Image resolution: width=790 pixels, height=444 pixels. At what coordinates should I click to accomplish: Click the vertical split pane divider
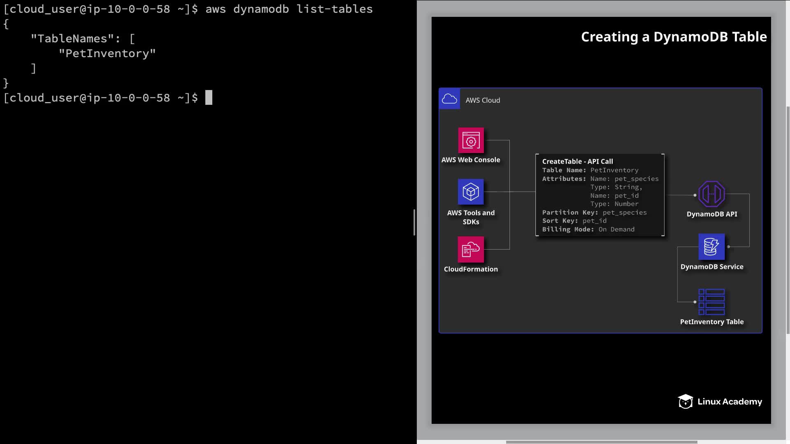click(414, 222)
